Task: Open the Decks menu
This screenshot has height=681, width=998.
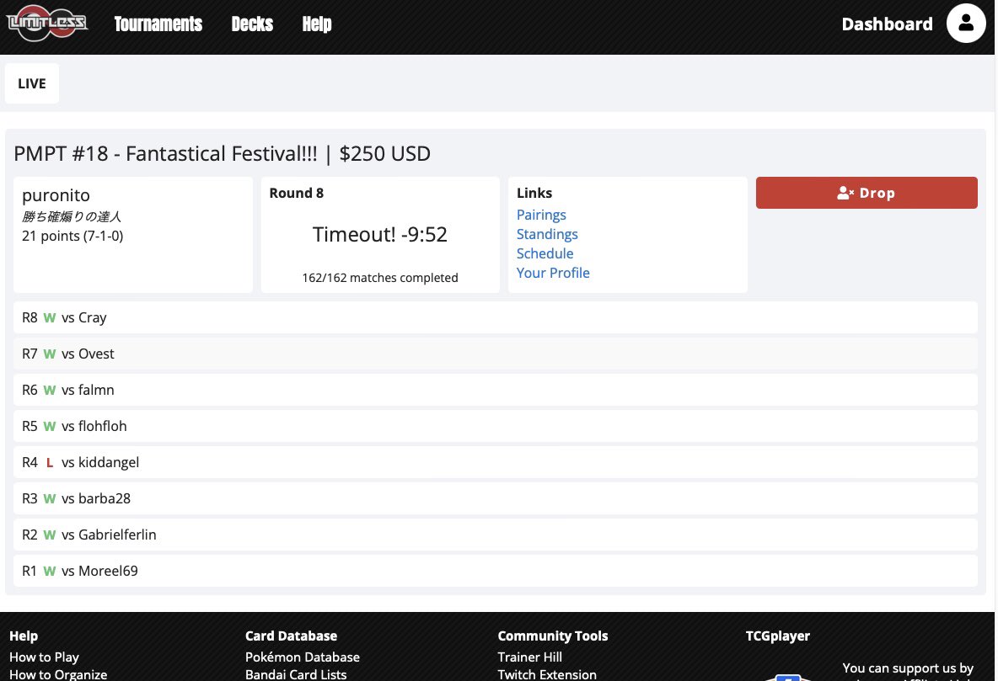Action: point(252,24)
